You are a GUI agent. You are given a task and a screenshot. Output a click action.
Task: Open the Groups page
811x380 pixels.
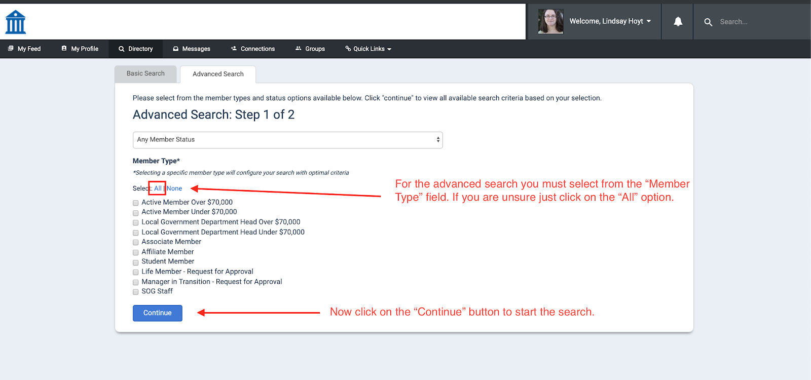(x=310, y=49)
